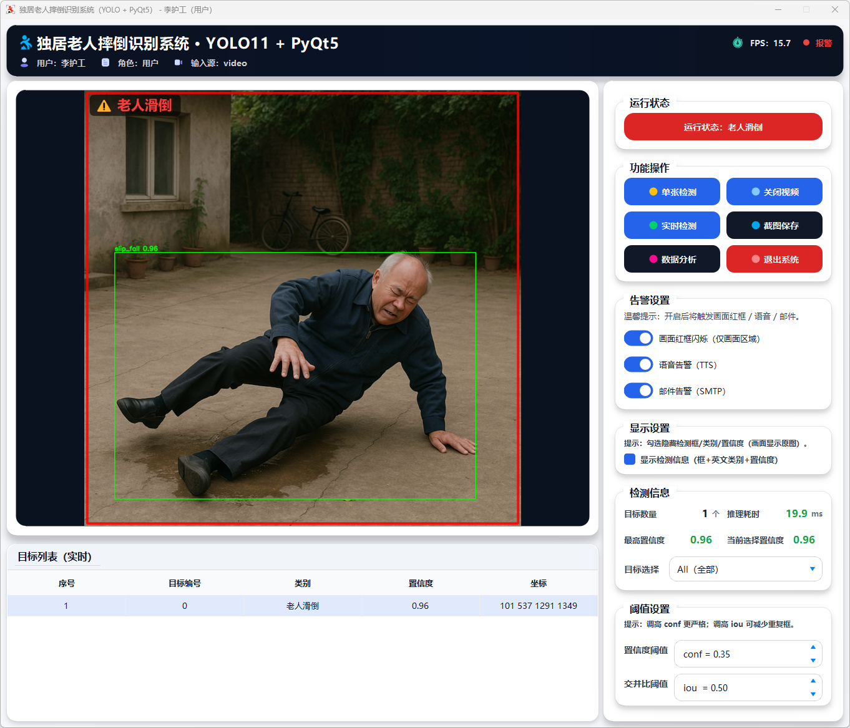Click the user avatar icon in header

coord(24,62)
